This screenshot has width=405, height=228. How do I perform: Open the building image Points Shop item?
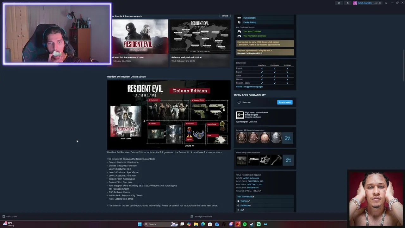click(241, 160)
